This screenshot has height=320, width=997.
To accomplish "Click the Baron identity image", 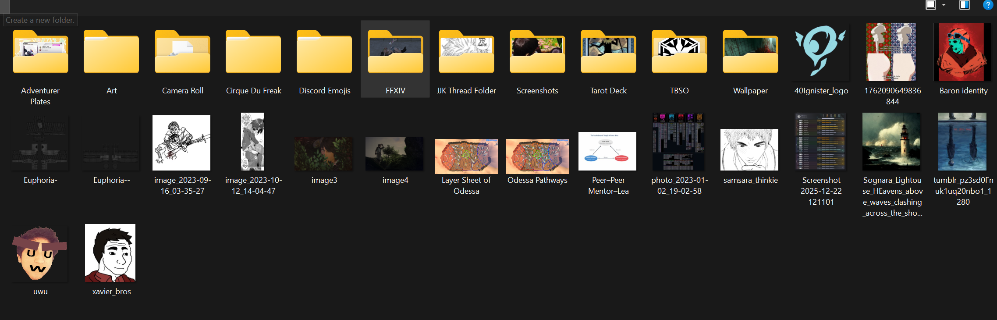I will pos(962,52).
